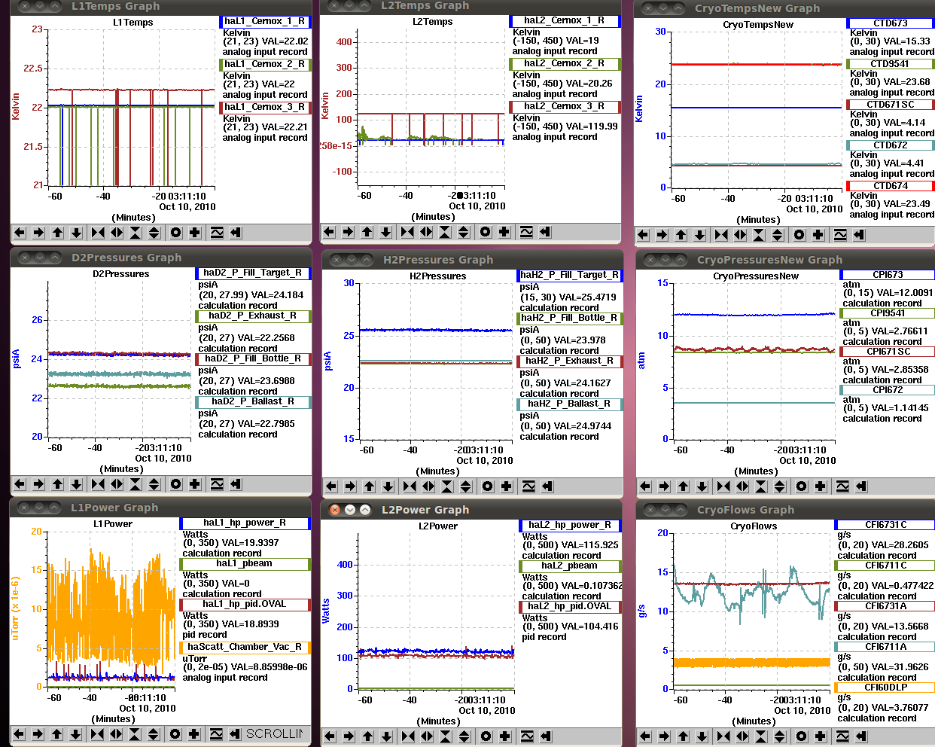
Task: Select the CTD674 red legend label
Action: [891, 186]
